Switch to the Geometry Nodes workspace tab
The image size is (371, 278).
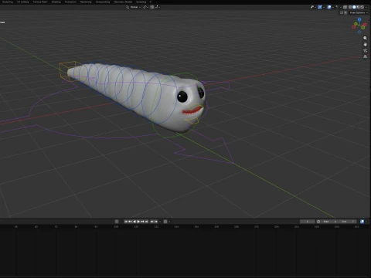click(123, 2)
